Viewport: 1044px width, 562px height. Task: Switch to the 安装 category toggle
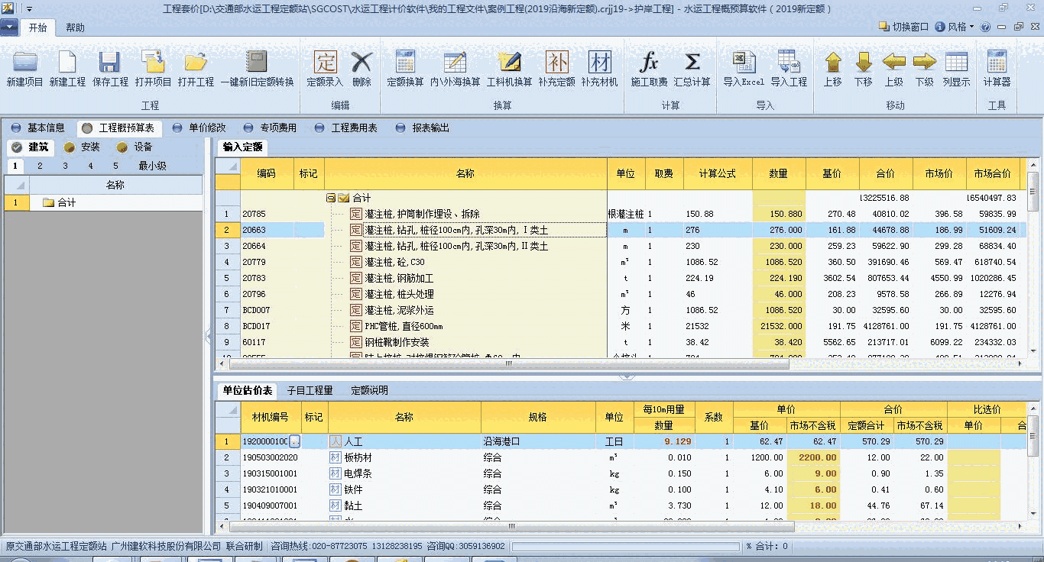pyautogui.click(x=91, y=147)
